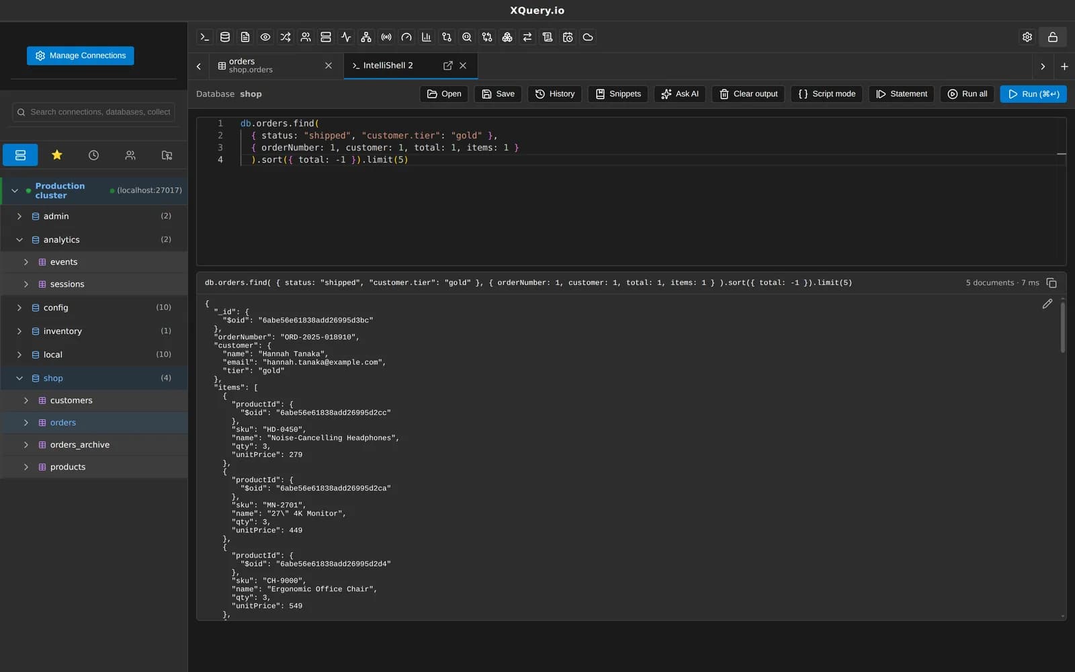Copy query output with copy icon

1051,283
